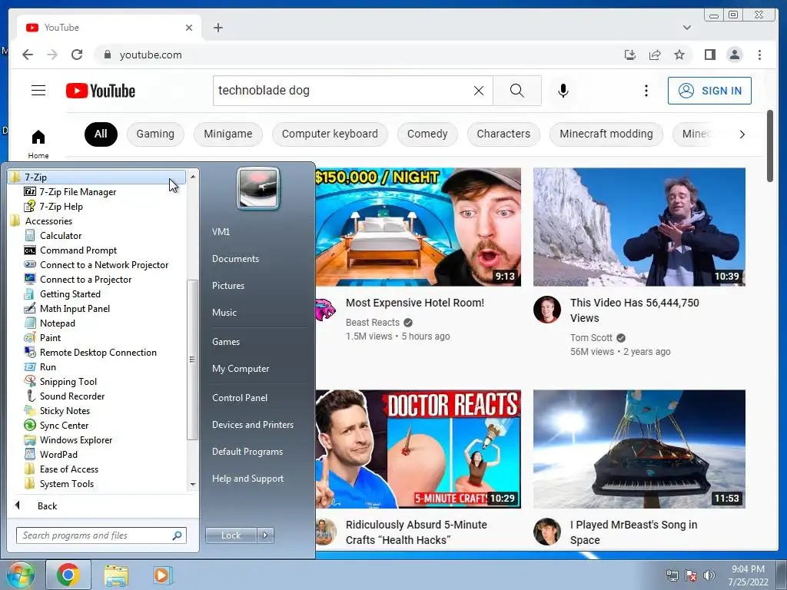Open Sound Recorder

tap(72, 396)
